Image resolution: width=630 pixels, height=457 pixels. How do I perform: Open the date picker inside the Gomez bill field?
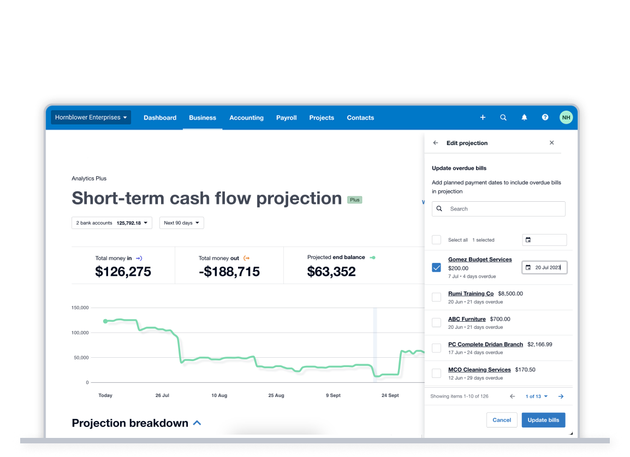click(x=527, y=267)
